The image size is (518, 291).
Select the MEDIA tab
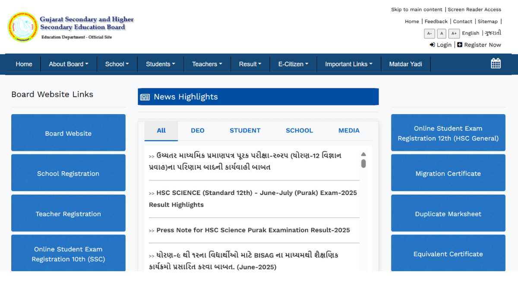(349, 130)
